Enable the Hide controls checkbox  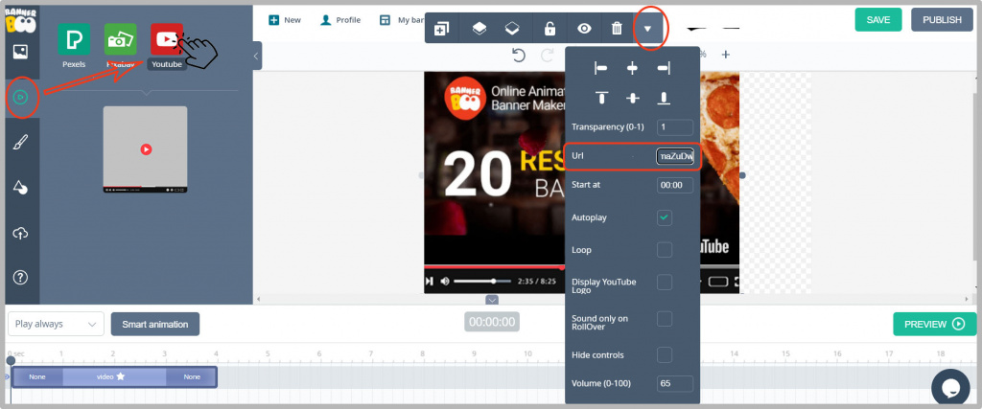(x=665, y=354)
